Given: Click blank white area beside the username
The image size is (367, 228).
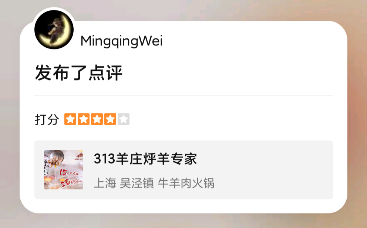Looking at the screenshot, I should coord(246,41).
